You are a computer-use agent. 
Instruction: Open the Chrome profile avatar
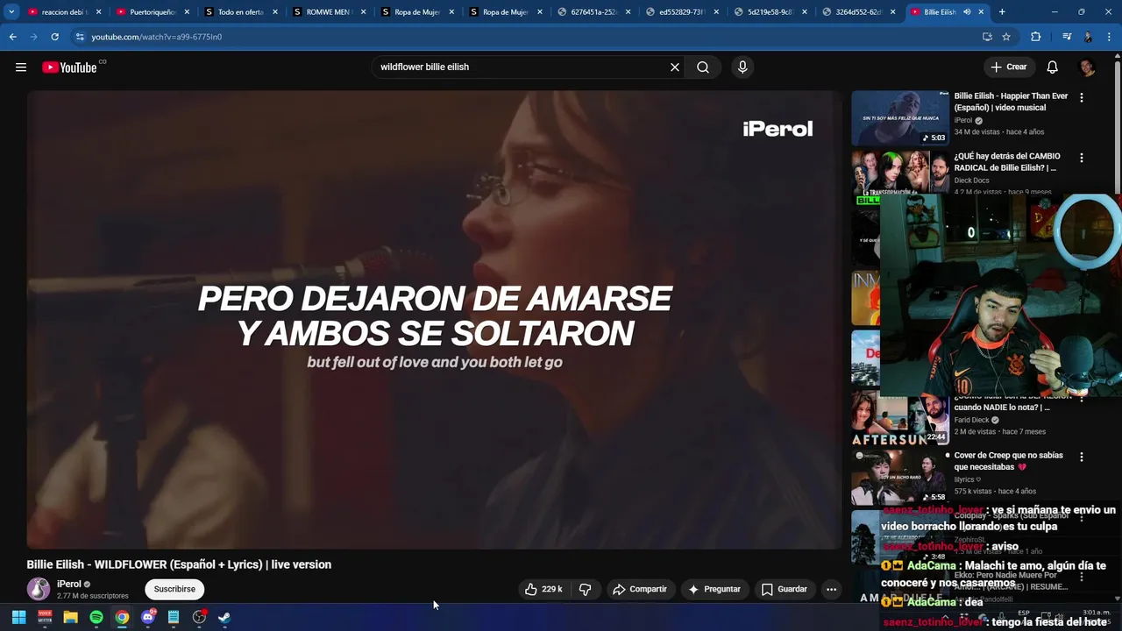[x=1088, y=37]
